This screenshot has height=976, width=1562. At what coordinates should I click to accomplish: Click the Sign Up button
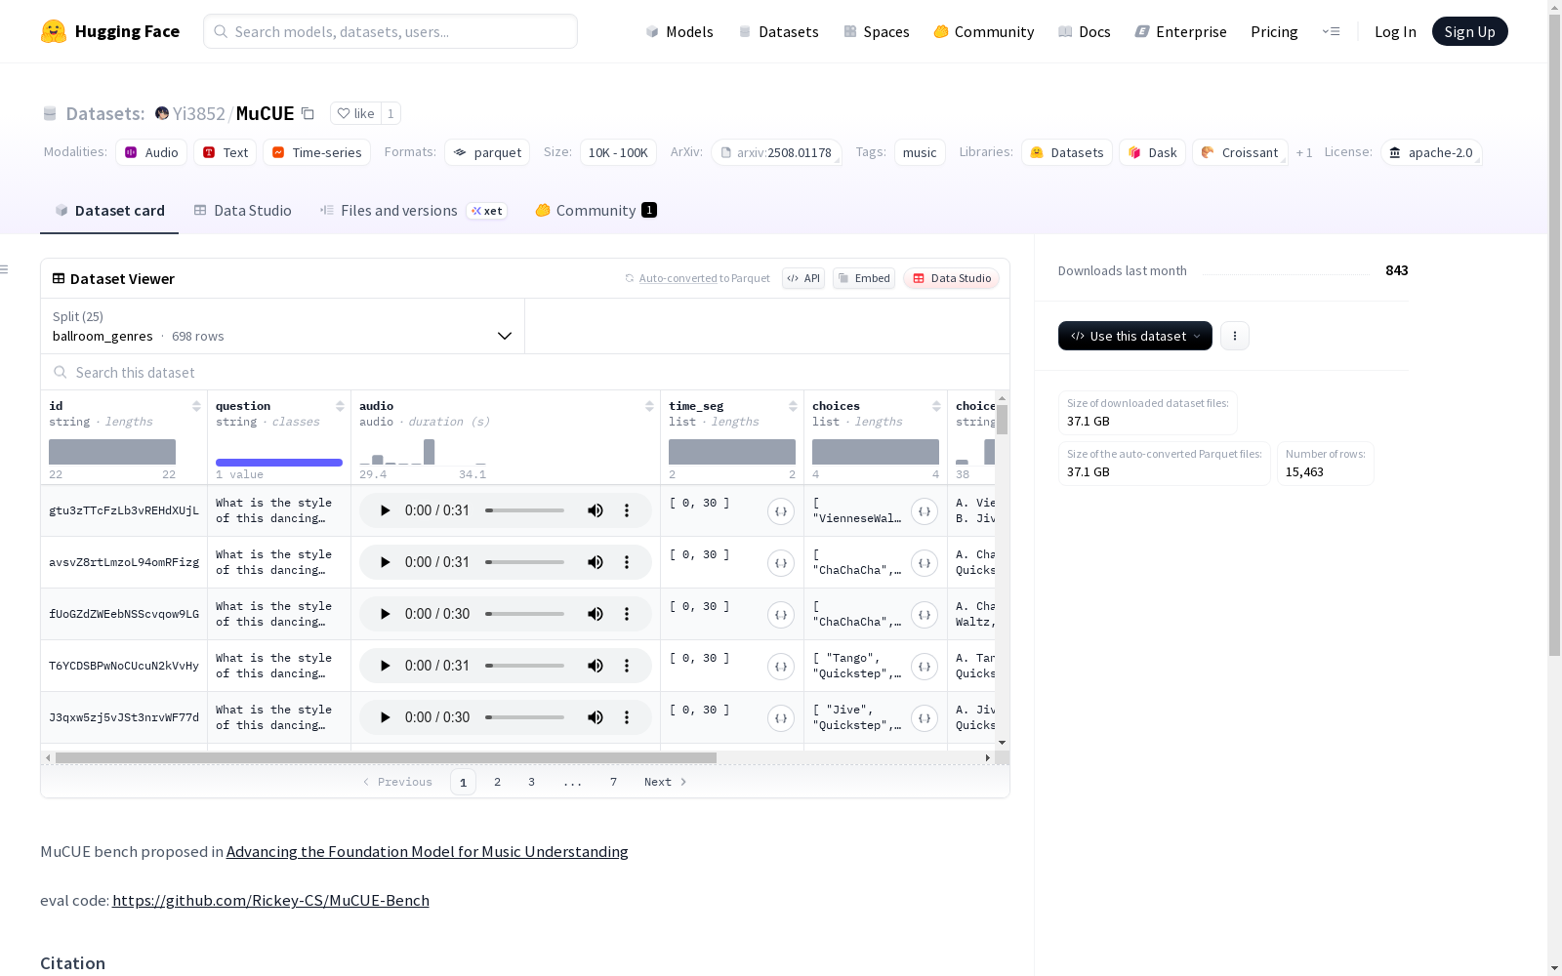point(1469,31)
